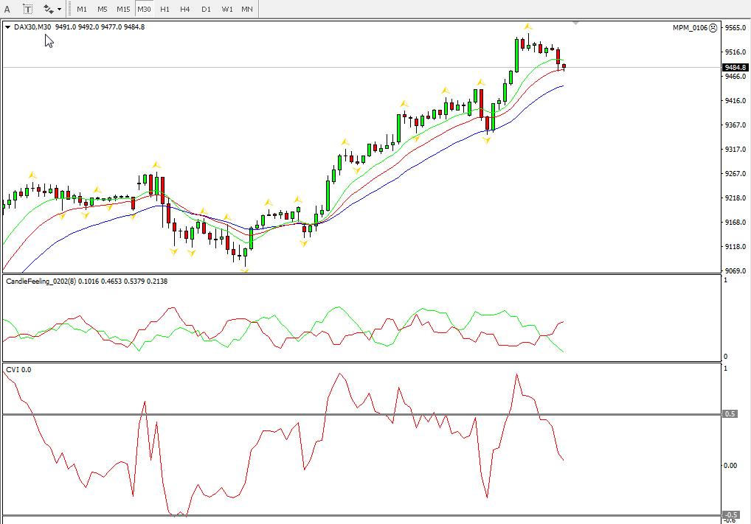This screenshot has width=751, height=524.
Task: Click the MPM_0106 sad face expert icon
Action: [713, 27]
